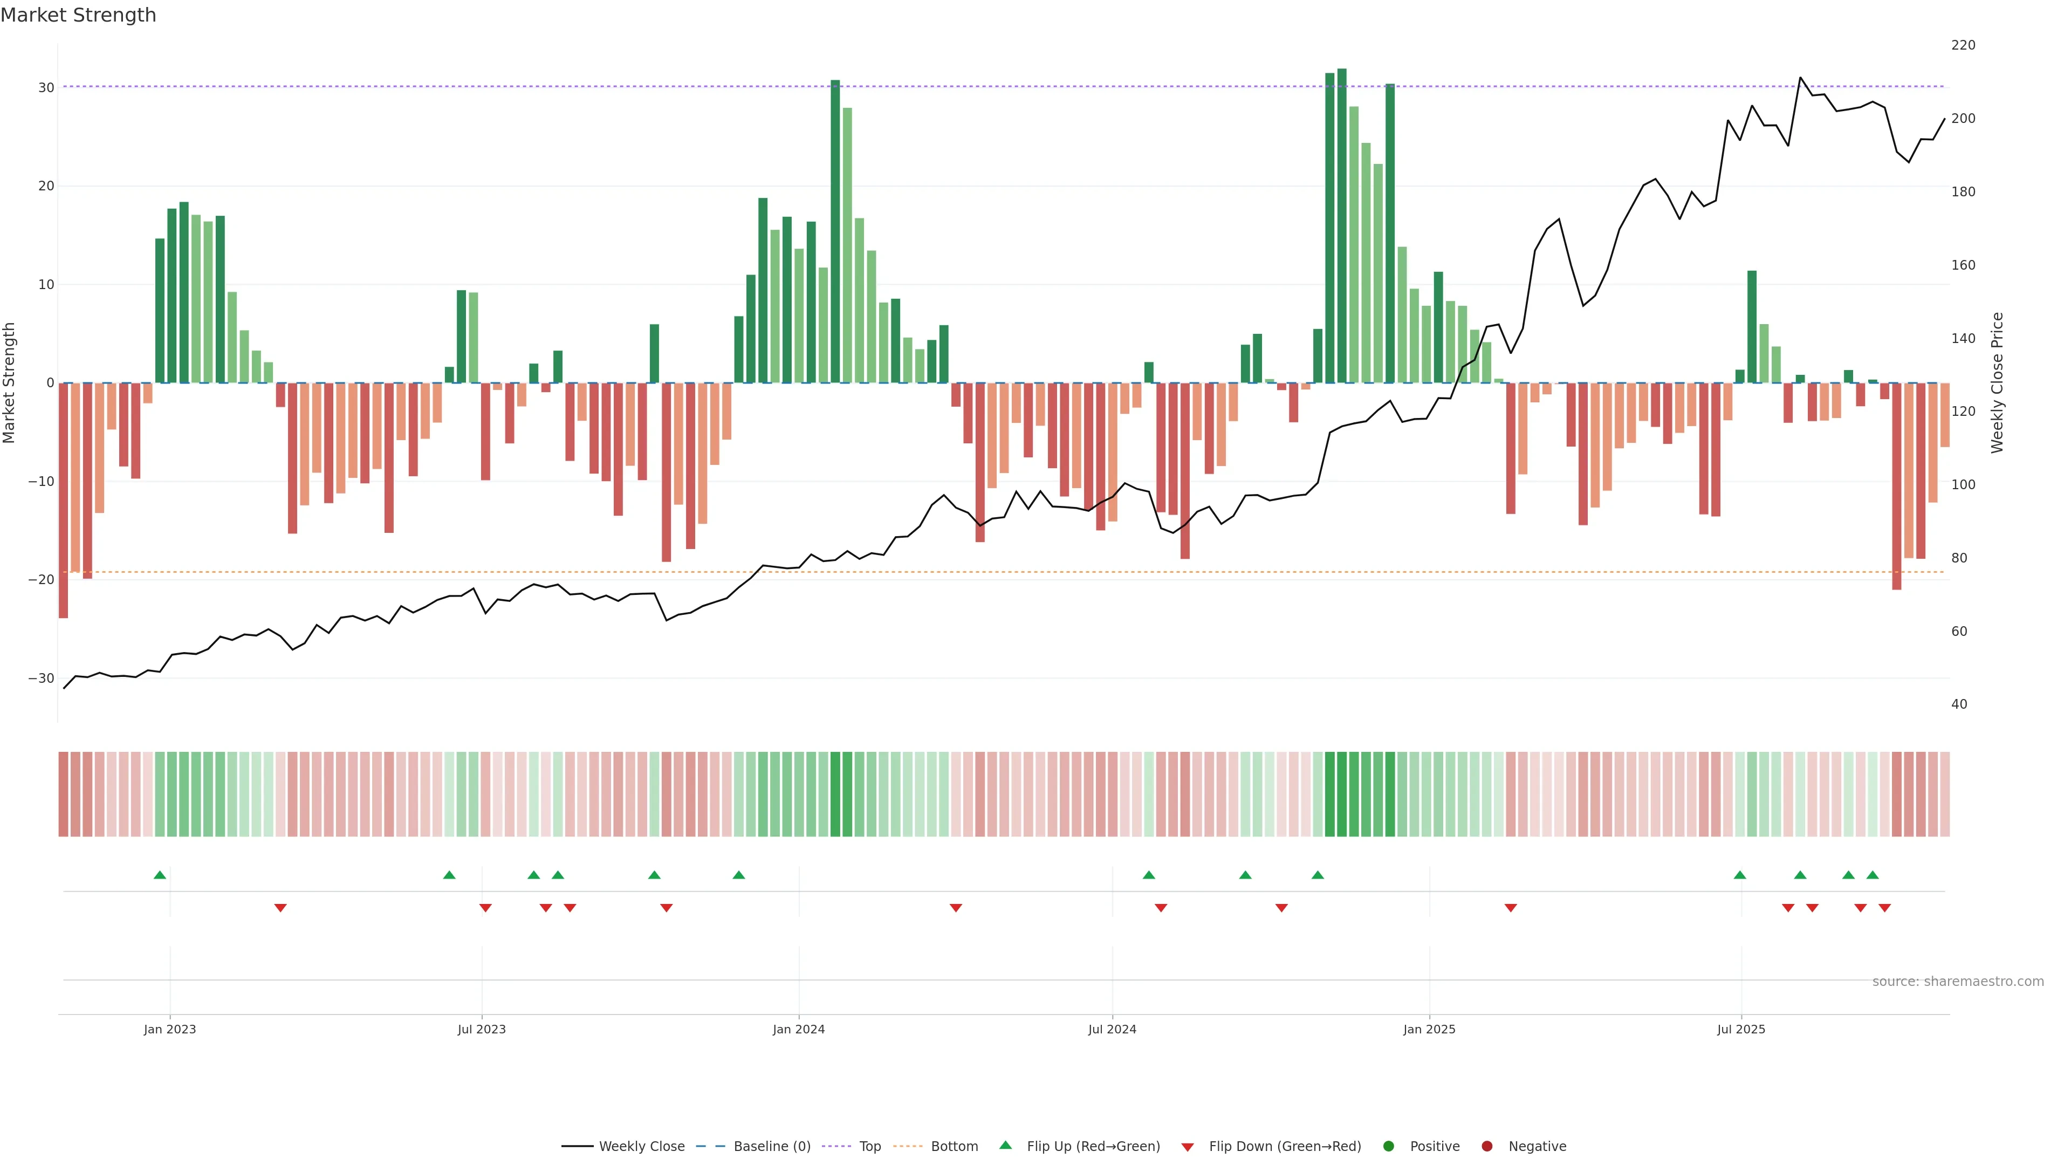
Task: Click the Jul 2023 x-axis label
Action: tap(482, 1029)
